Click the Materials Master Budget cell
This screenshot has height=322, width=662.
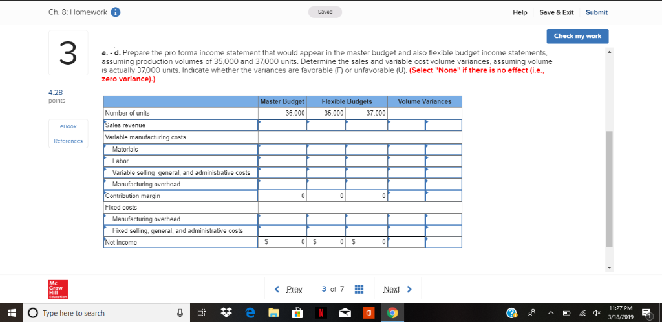283,149
